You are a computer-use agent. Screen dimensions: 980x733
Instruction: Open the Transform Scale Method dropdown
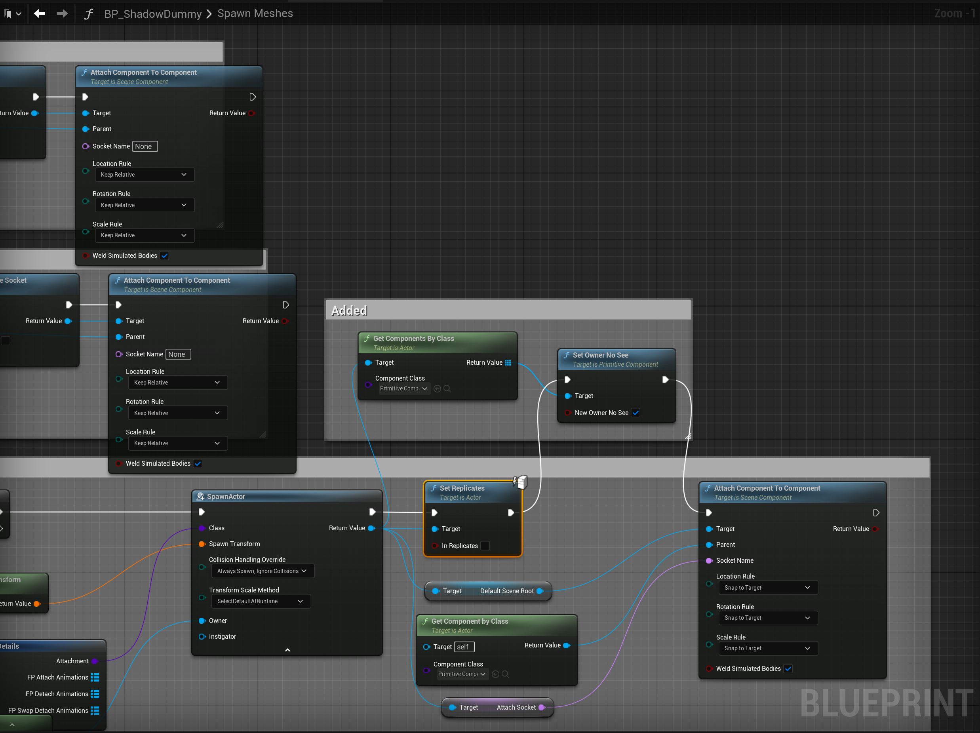point(261,601)
